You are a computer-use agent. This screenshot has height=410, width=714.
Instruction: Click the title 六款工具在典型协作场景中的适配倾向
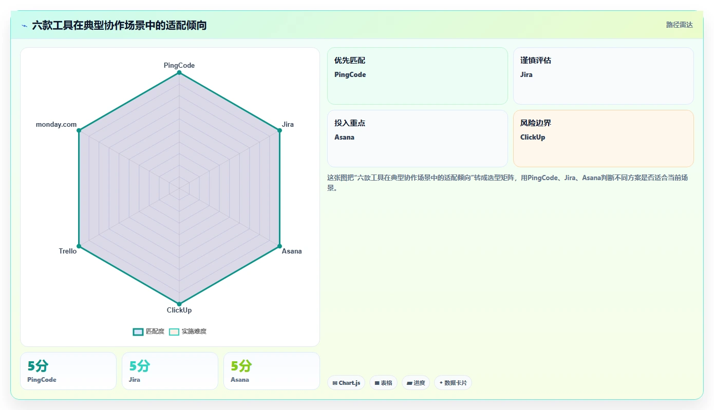coord(119,25)
